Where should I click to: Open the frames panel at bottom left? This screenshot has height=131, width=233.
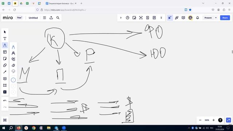5,120
